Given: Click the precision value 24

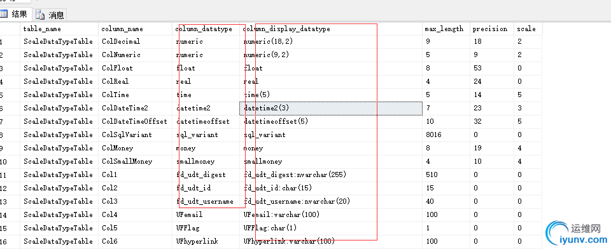Looking at the screenshot, I should coord(492,81).
